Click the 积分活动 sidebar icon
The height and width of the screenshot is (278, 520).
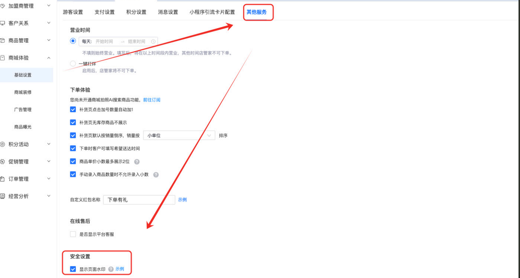2,144
